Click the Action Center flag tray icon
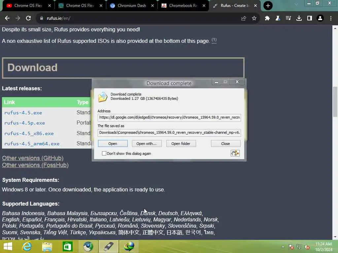338x253 pixels. click(291, 247)
